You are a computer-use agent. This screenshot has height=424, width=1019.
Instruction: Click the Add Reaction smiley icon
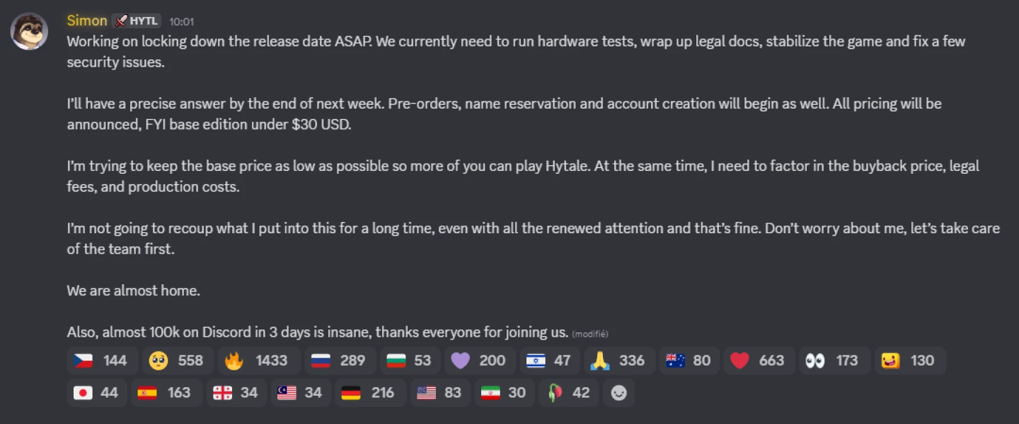point(619,392)
